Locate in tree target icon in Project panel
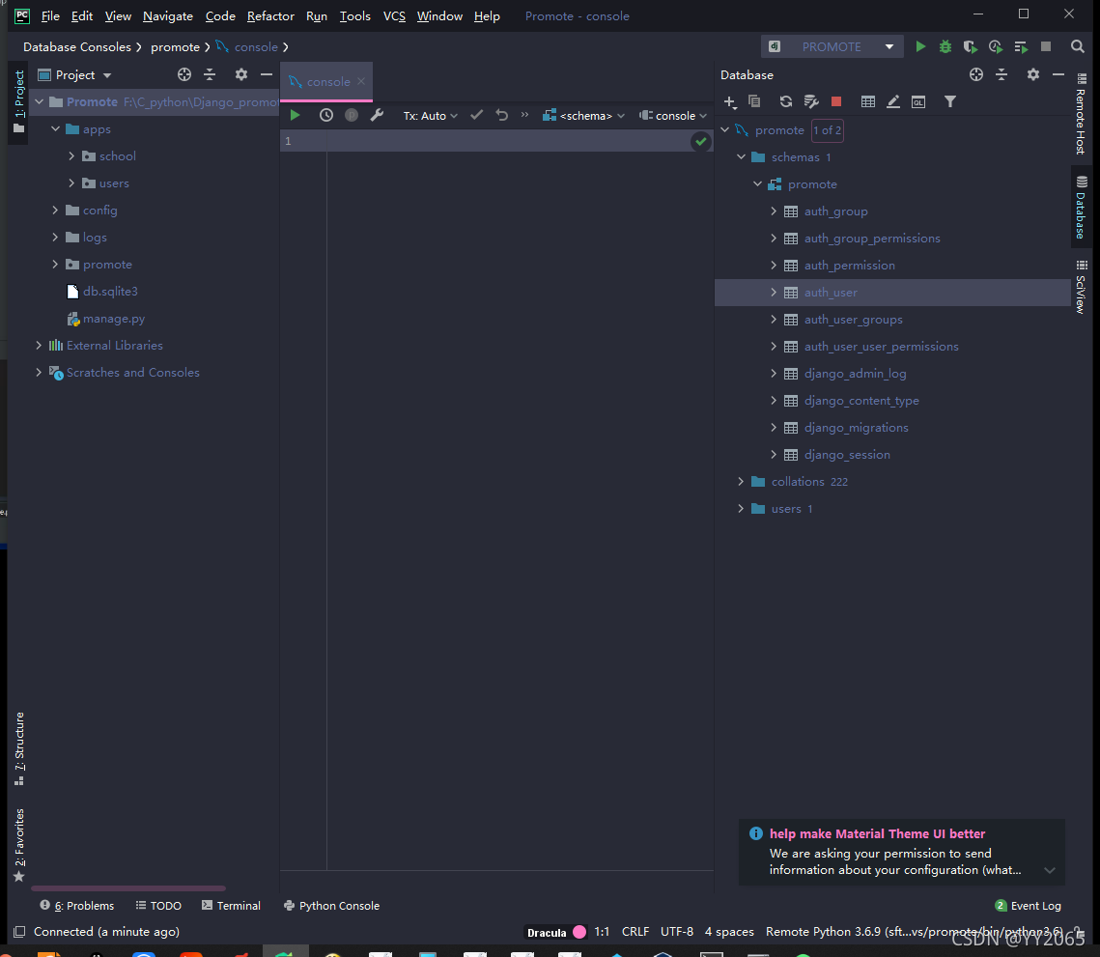This screenshot has width=1100, height=957. pyautogui.click(x=183, y=74)
